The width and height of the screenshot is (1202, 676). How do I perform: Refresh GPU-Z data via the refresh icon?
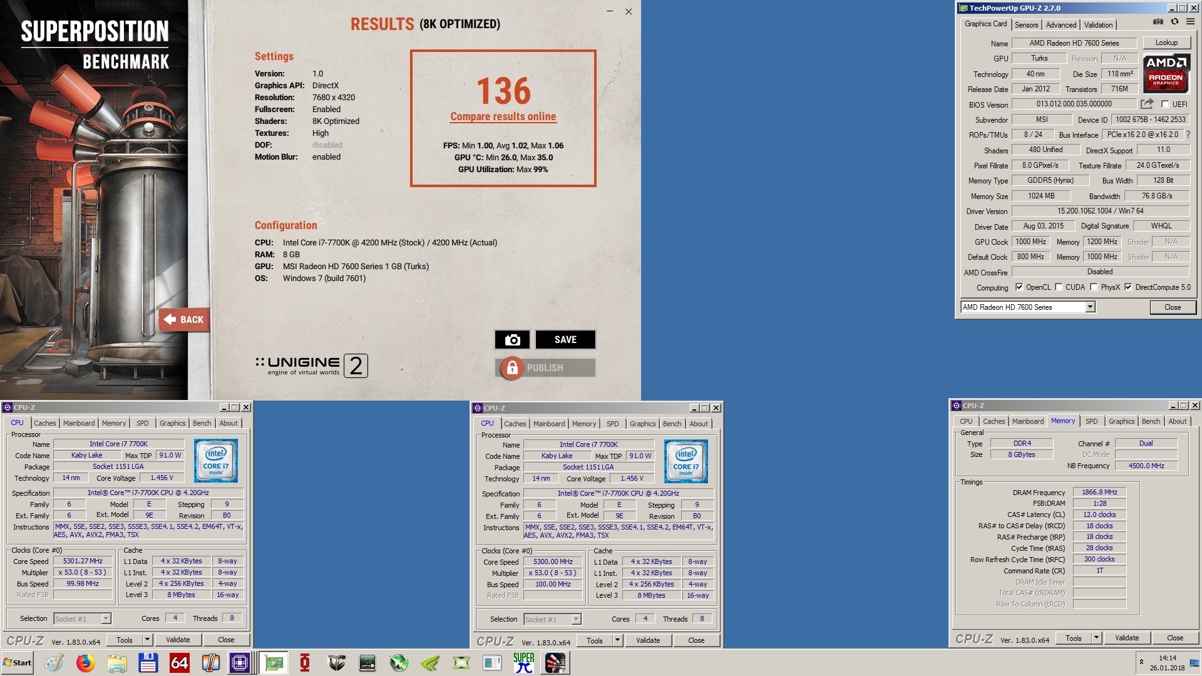point(1174,22)
